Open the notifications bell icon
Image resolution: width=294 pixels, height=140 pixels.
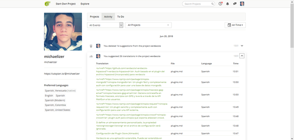click(227, 4)
